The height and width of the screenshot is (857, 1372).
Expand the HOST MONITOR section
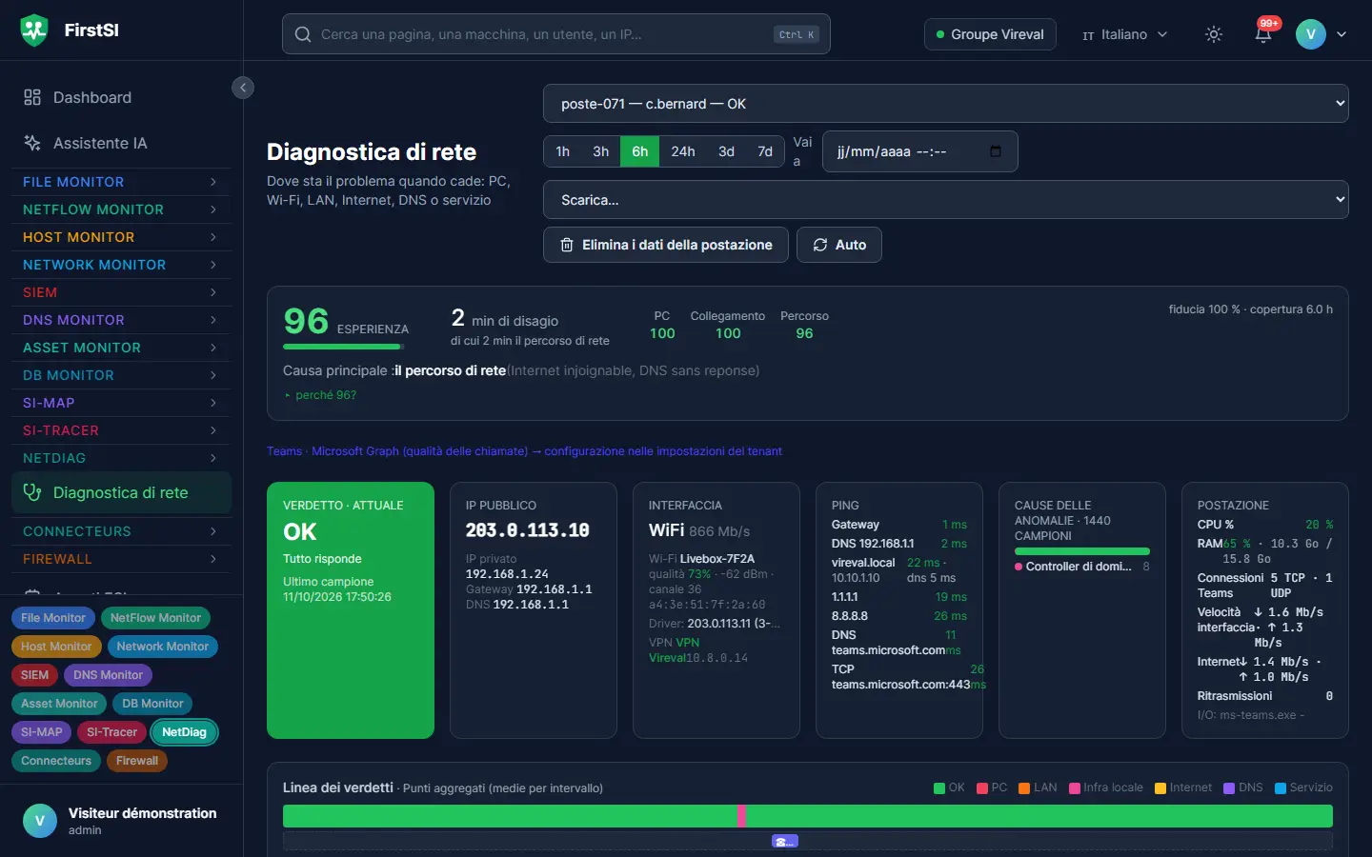click(x=121, y=237)
